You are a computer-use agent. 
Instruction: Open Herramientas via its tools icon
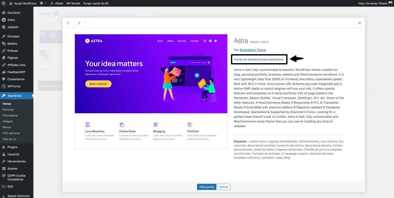click(x=4, y=161)
